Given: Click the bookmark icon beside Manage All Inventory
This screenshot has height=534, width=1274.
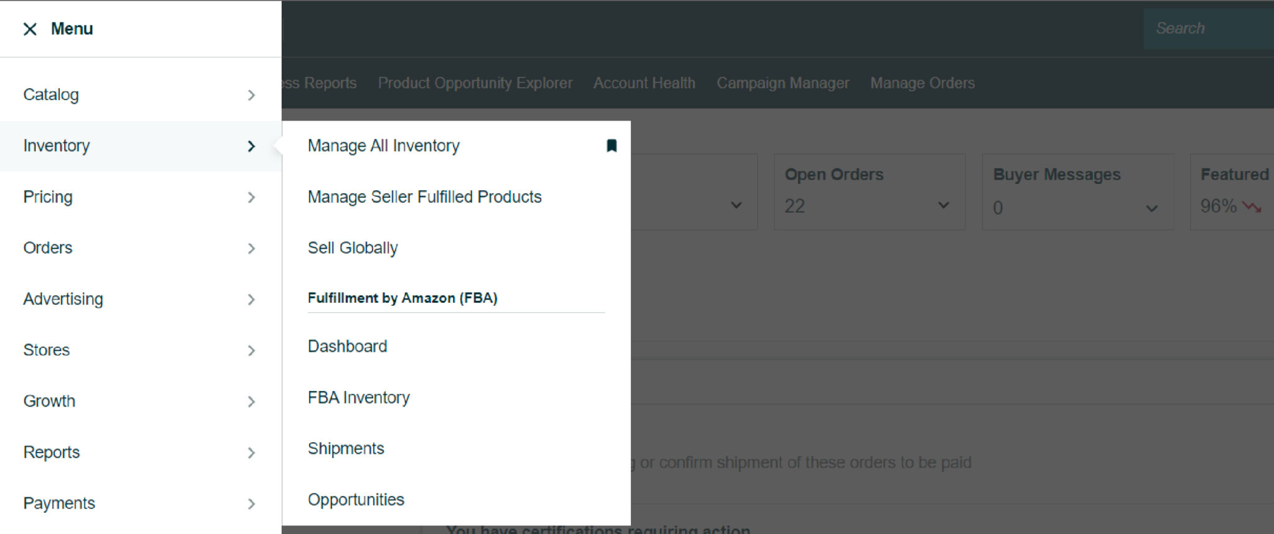Looking at the screenshot, I should click(611, 145).
